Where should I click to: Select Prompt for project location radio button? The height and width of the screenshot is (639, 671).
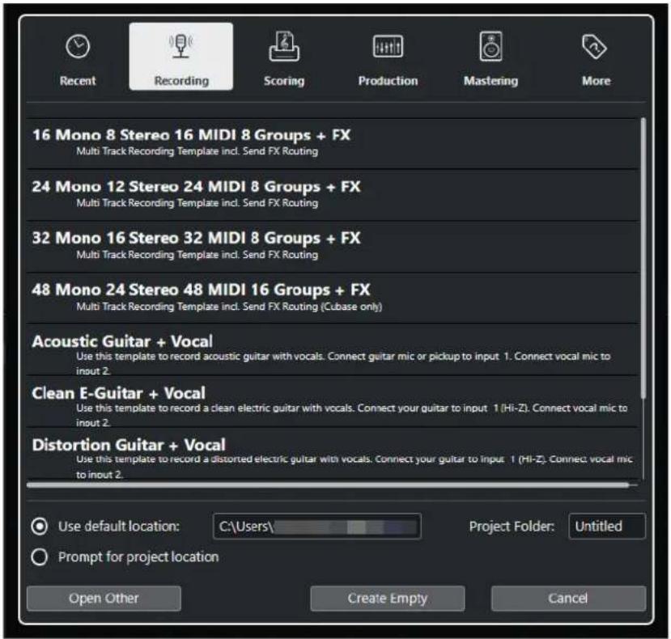pyautogui.click(x=40, y=557)
